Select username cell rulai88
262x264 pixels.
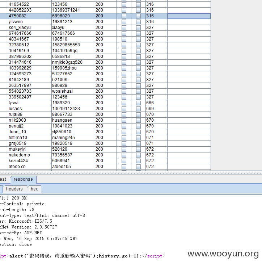click(x=30, y=114)
